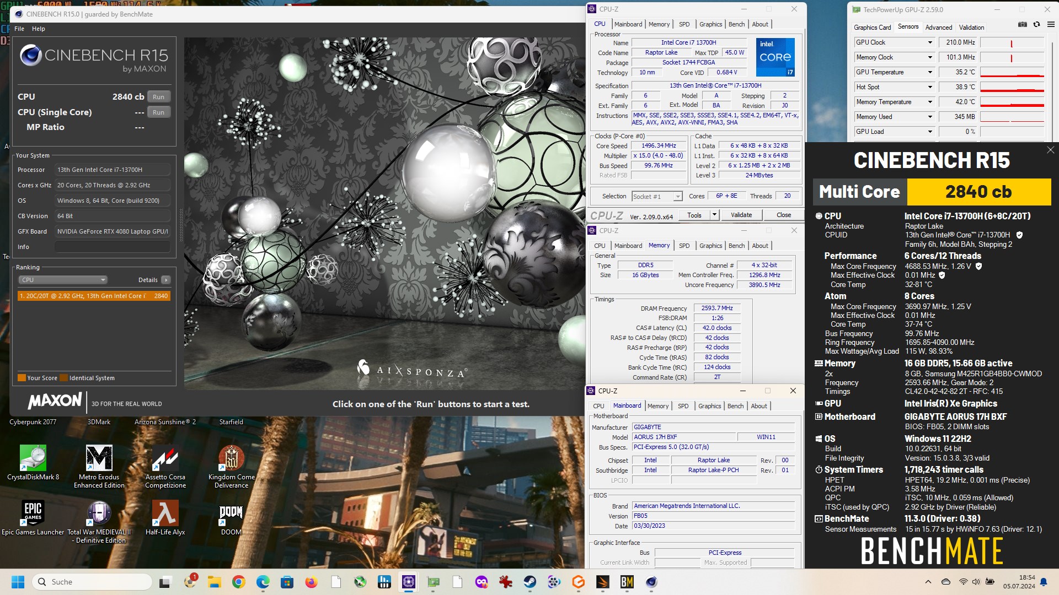Viewport: 1059px width, 595px height.
Task: Click the CPU-Z Validate button
Action: coord(741,215)
